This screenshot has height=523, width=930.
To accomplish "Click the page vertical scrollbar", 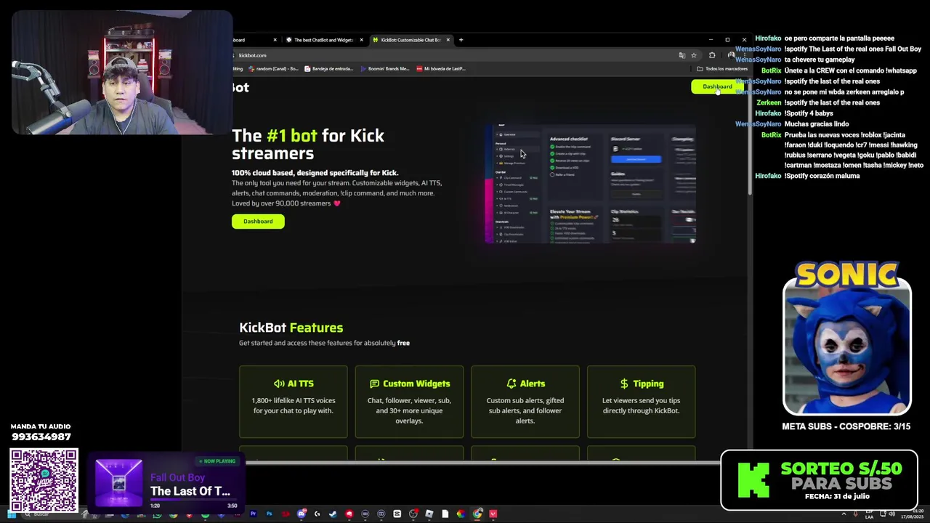I will click(x=751, y=138).
